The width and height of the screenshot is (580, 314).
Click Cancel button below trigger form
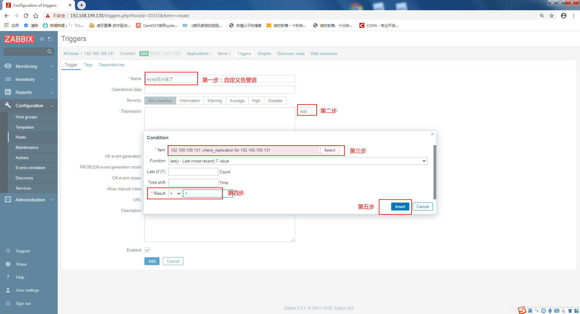[x=173, y=261]
